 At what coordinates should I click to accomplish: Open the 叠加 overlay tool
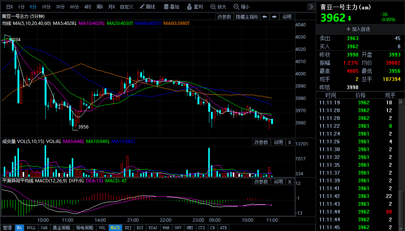pos(171,7)
